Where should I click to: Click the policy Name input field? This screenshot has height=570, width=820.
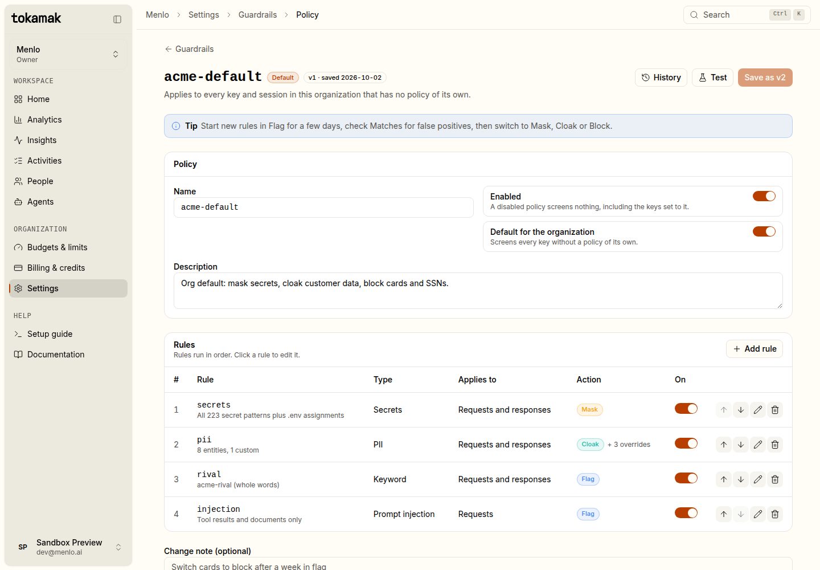click(x=323, y=207)
